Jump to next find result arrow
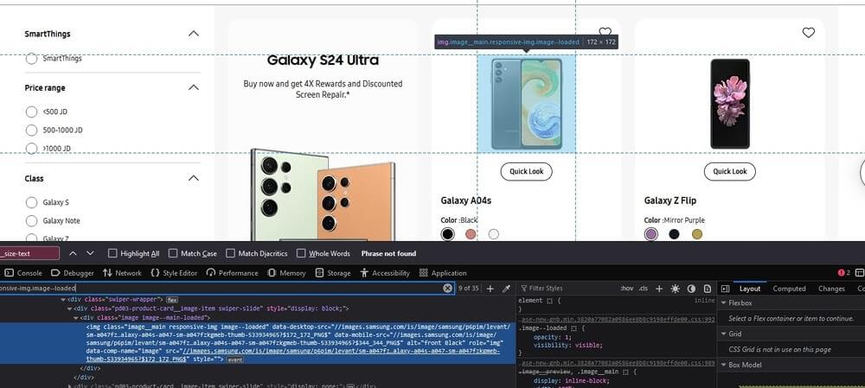 pos(90,253)
